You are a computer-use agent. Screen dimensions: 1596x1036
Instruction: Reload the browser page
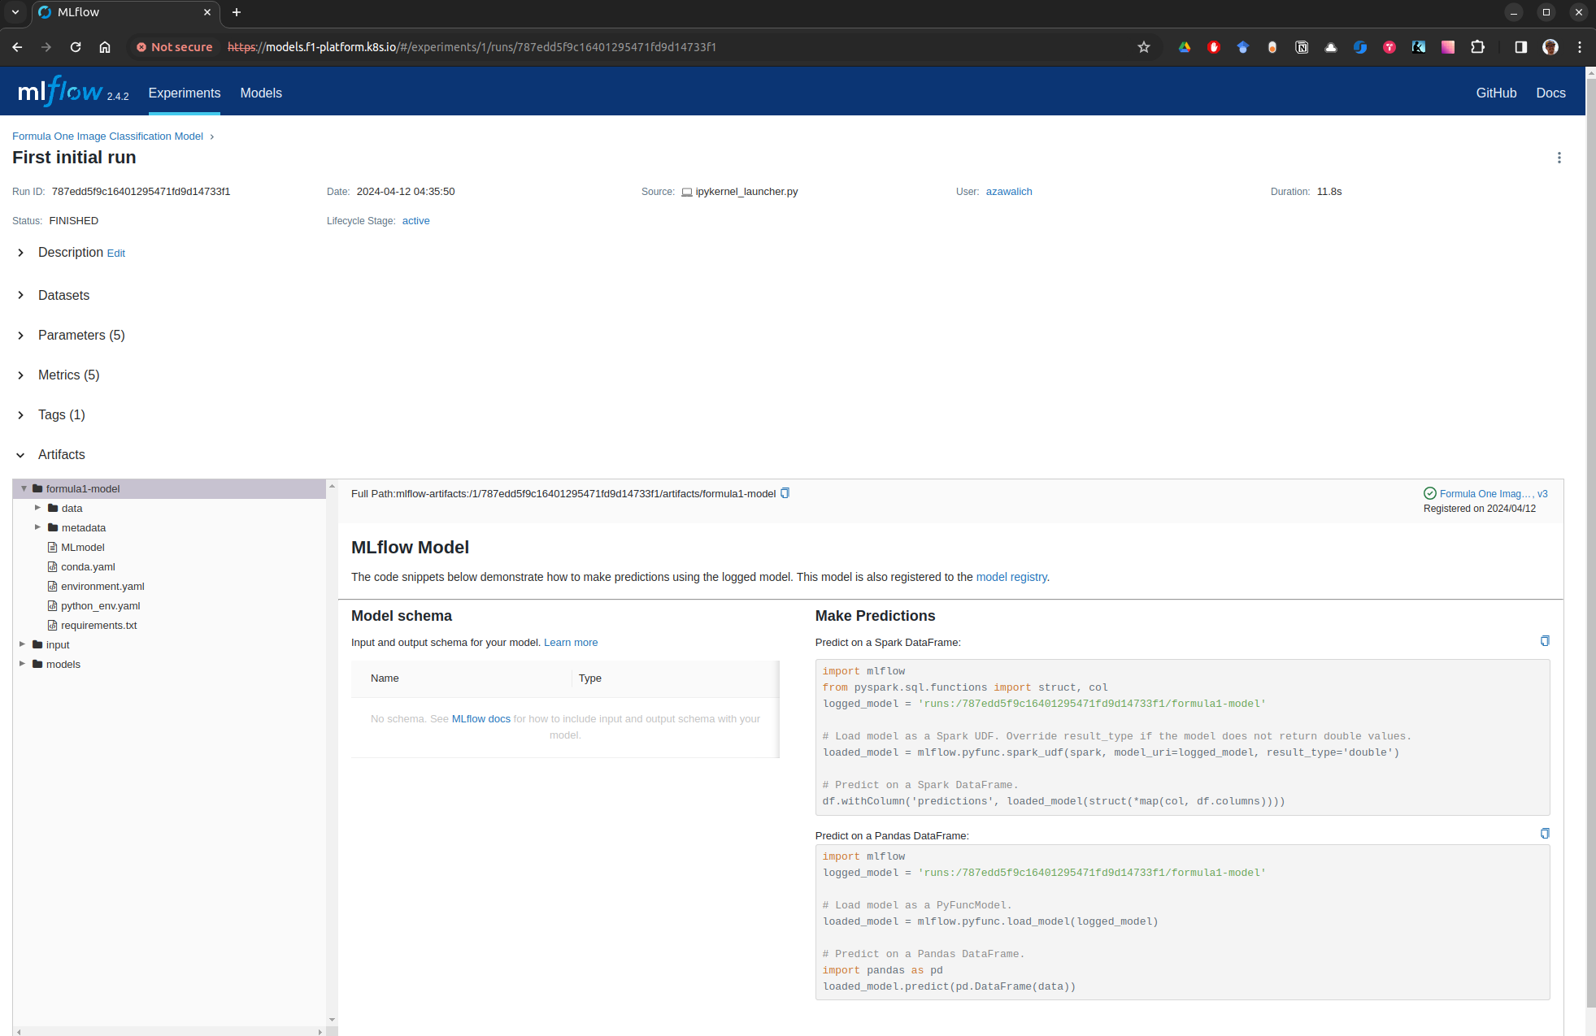(x=76, y=47)
